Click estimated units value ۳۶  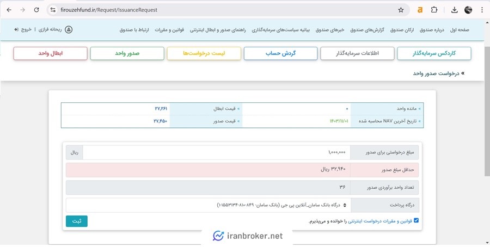342,188
